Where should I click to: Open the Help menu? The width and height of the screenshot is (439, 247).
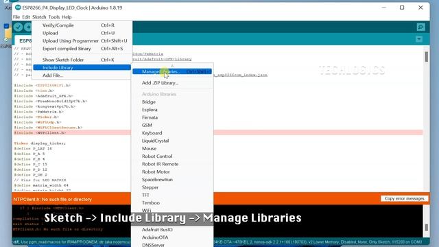pyautogui.click(x=67, y=17)
